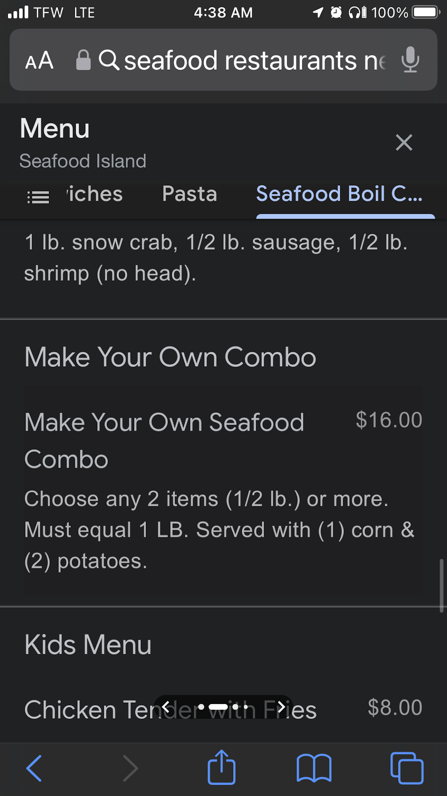Click the page scrollbar indicator
Viewport: 447px width, 796px height.
(442, 585)
